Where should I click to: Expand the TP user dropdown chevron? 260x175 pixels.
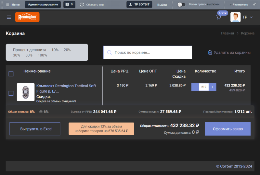tap(251, 17)
